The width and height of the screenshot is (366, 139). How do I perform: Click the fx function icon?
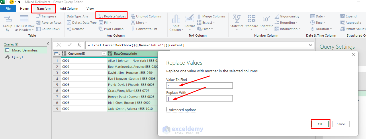pos(79,45)
